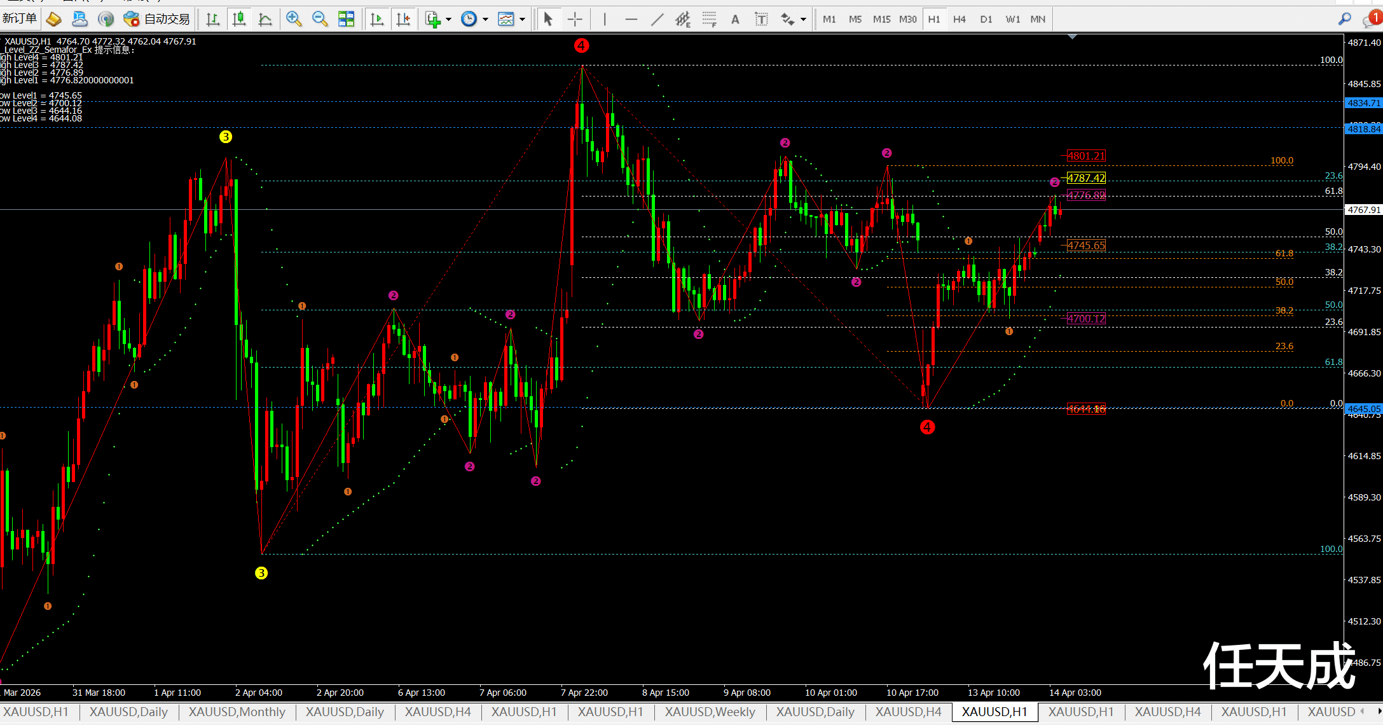This screenshot has width=1383, height=725.
Task: Draw a trendline with the diagonal line tool
Action: point(657,20)
